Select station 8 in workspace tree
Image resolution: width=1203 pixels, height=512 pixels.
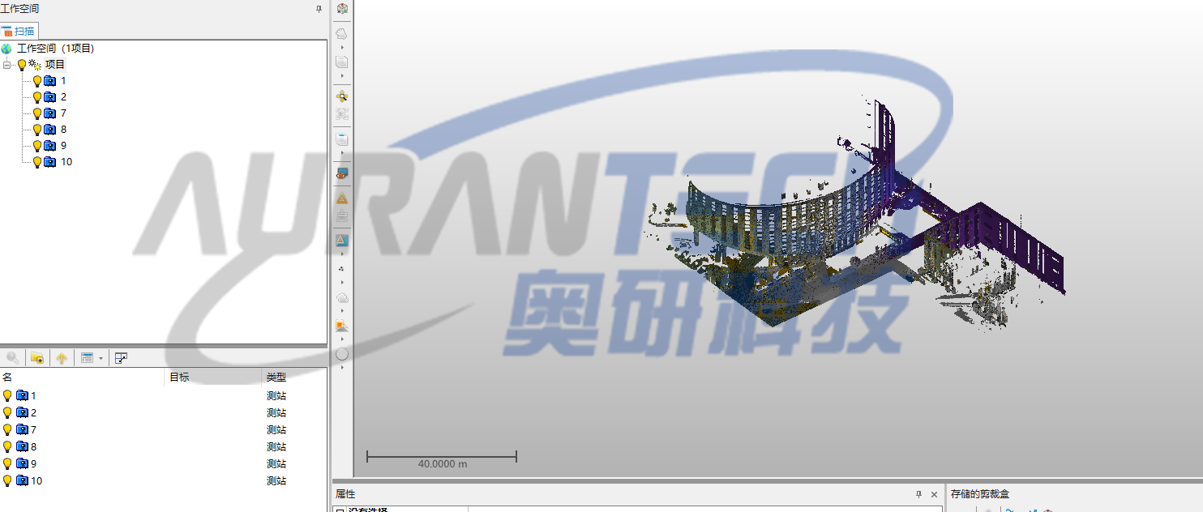[63, 130]
